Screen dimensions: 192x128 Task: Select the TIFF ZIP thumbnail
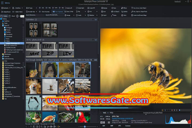point(50,50)
